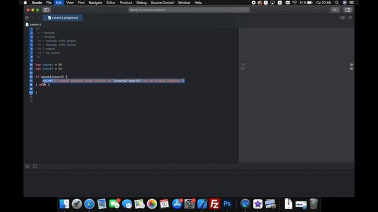This screenshot has height=212, width=378.
Task: Go back with the left arrow
Action: 33,18
